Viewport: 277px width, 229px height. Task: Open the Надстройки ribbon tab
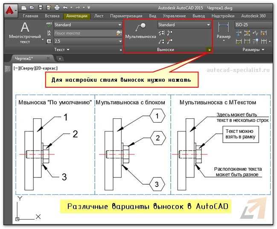point(223,16)
